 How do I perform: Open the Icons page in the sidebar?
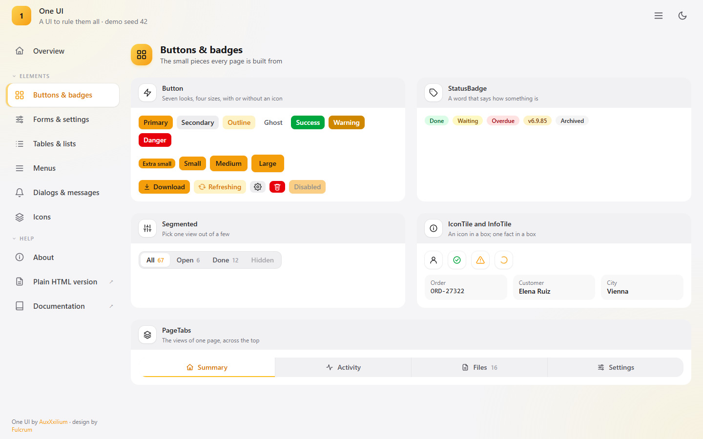click(x=62, y=217)
